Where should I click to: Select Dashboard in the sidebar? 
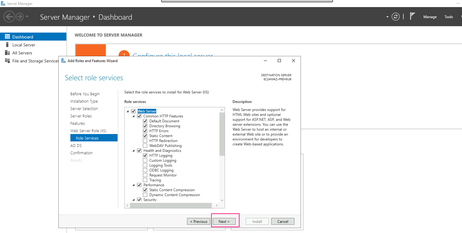pos(33,37)
